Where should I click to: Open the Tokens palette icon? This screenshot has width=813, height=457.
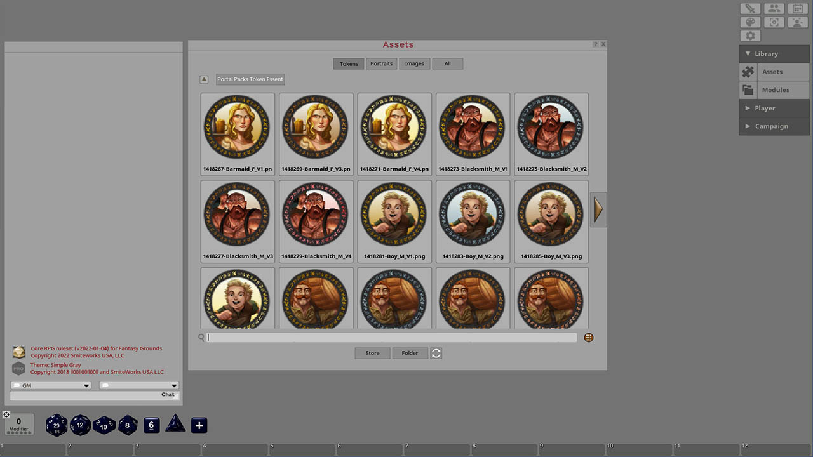click(750, 22)
